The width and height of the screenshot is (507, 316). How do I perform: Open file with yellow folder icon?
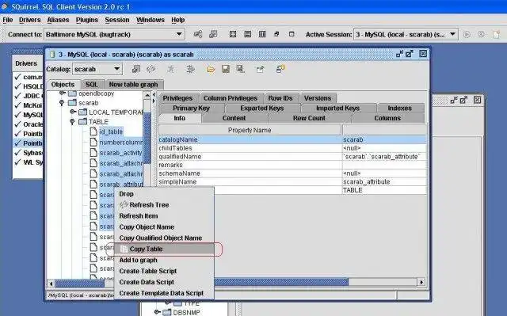(x=211, y=69)
